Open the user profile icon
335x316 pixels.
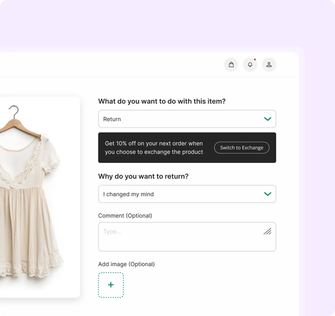click(269, 64)
